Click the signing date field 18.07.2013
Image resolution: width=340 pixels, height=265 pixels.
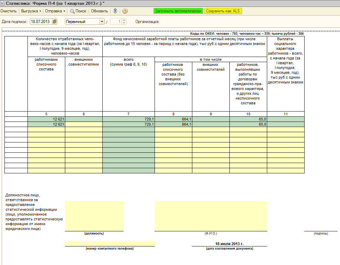[41, 22]
